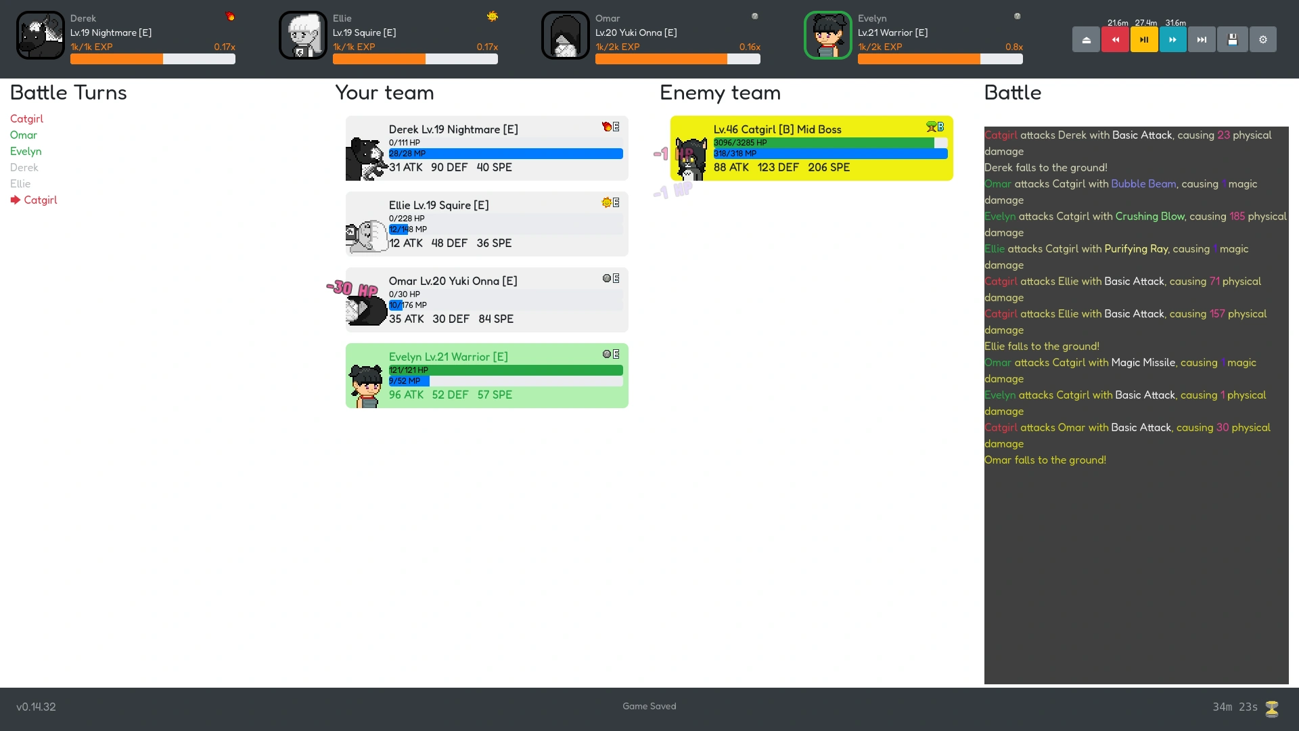
Task: Select Evelyn's Warrior portrait in header
Action: [827, 35]
